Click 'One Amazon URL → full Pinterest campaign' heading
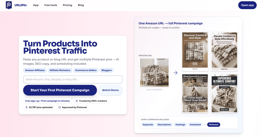Screen dimensions: 261x137 (x=171, y=23)
